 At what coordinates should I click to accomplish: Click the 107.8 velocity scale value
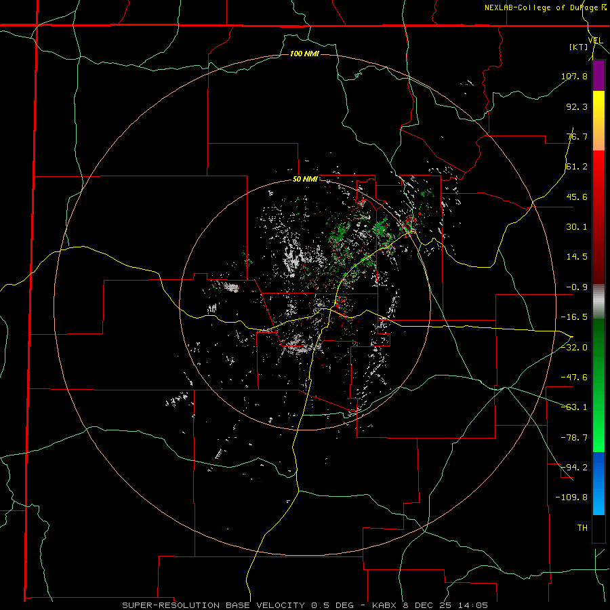(x=574, y=76)
